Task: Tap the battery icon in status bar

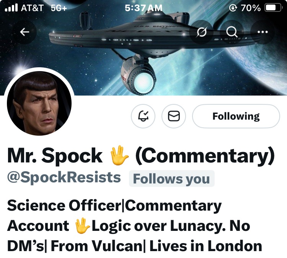Action: point(273,8)
